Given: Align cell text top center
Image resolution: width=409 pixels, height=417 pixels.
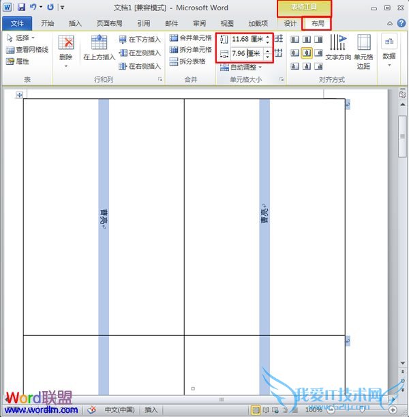Looking at the screenshot, I should pos(307,40).
